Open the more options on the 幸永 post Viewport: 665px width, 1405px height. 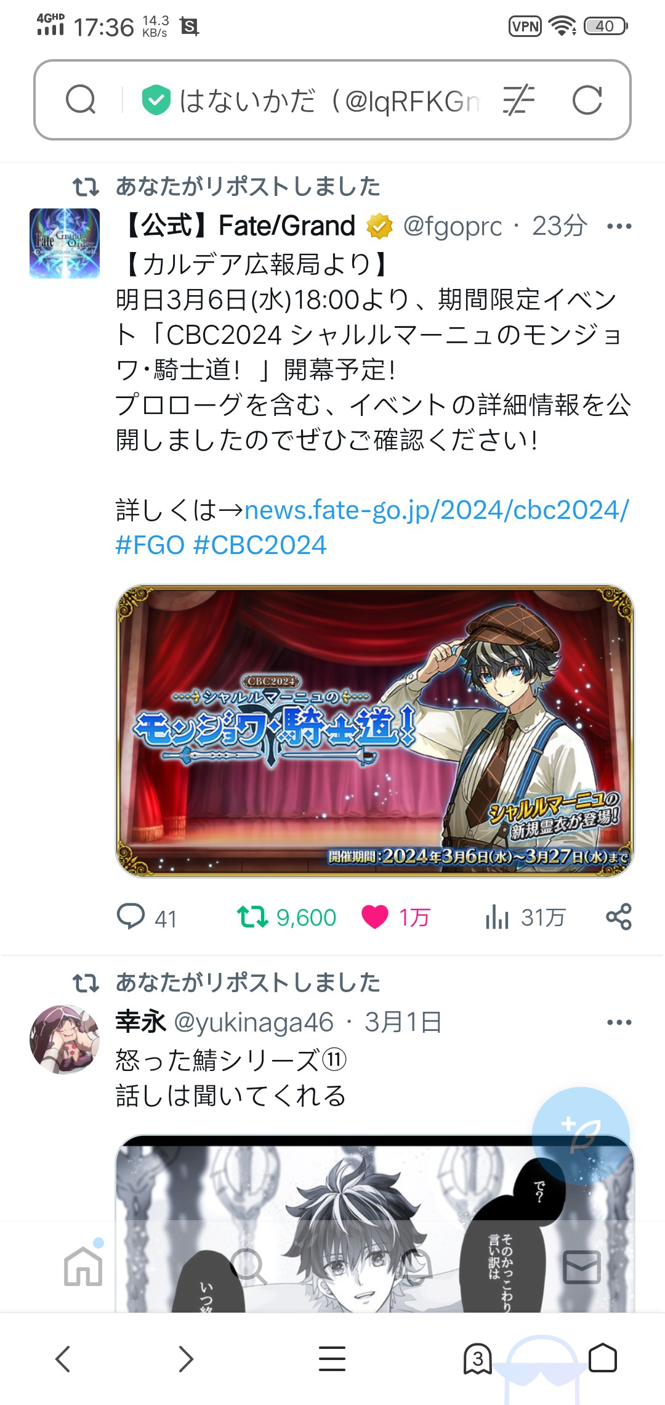[619, 1022]
